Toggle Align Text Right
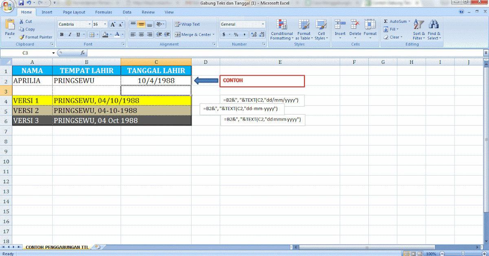 coord(150,35)
